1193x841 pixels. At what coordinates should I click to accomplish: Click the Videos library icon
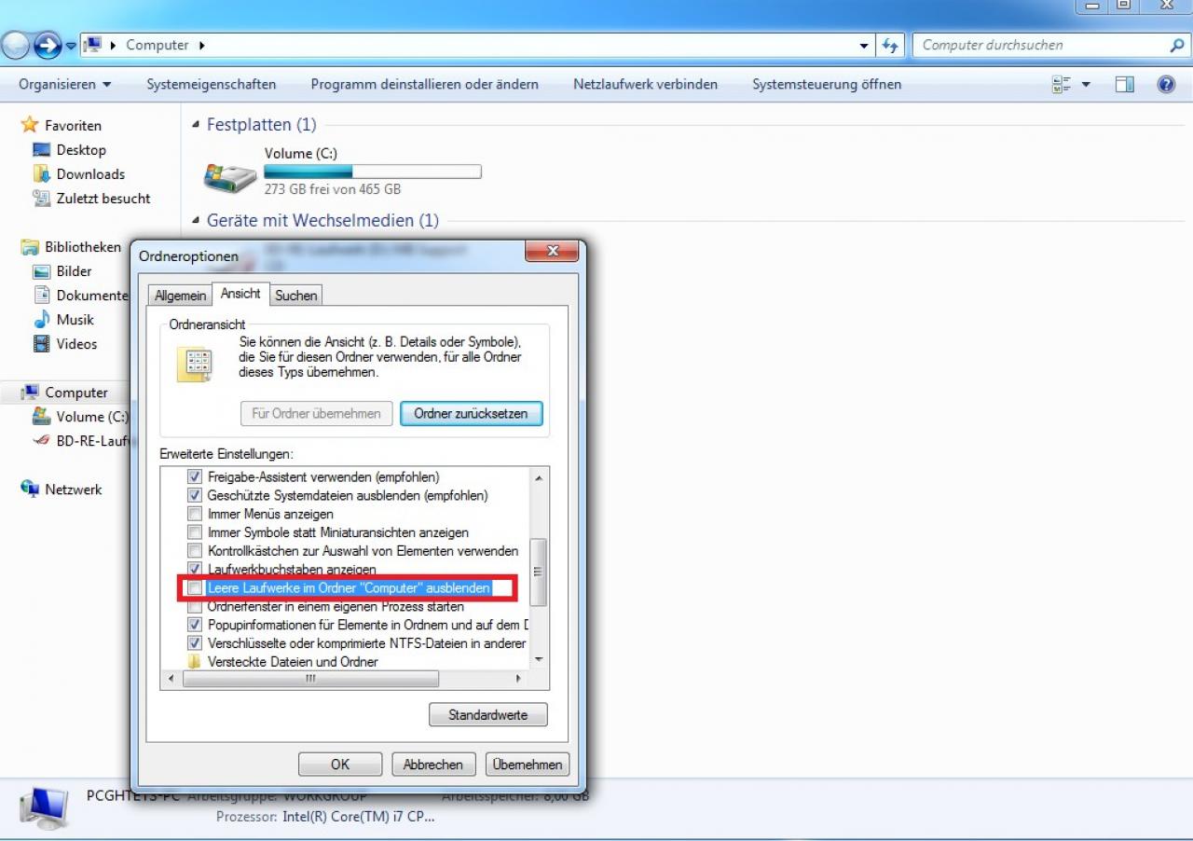pyautogui.click(x=41, y=344)
